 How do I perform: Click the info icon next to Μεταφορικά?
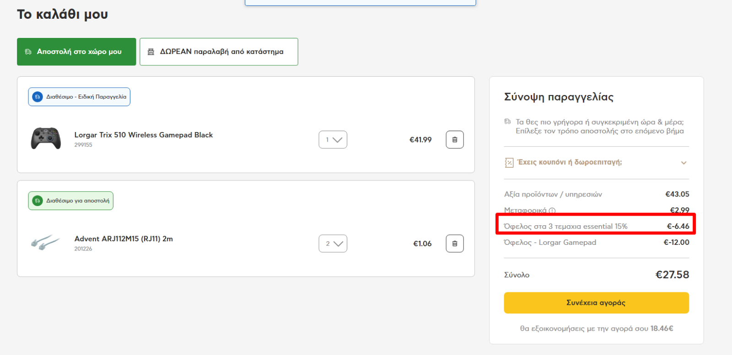[x=552, y=211]
